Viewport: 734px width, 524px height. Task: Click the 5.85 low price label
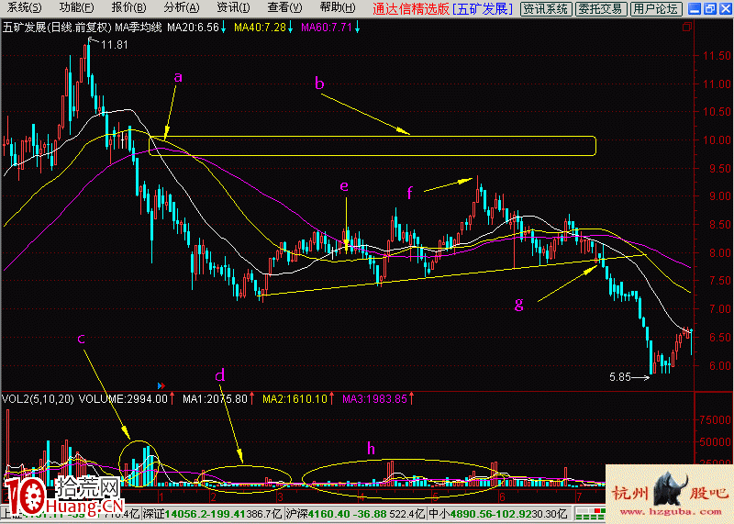(620, 377)
